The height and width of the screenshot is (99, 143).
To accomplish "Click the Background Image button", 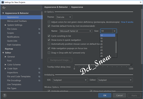I will tap(60, 60).
